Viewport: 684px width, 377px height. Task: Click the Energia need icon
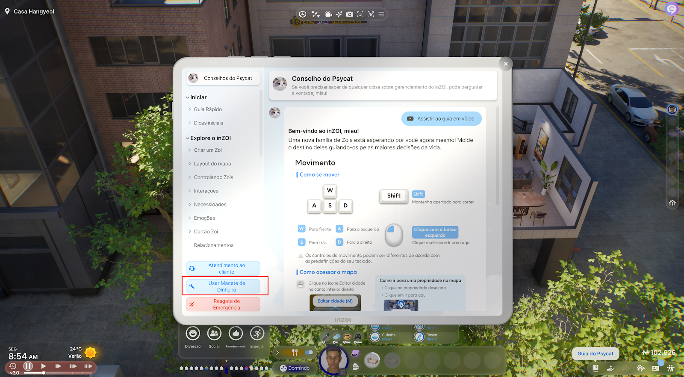(x=257, y=333)
